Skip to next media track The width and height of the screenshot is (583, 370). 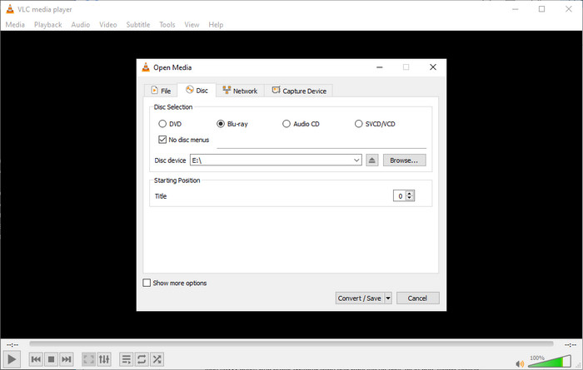tap(67, 359)
